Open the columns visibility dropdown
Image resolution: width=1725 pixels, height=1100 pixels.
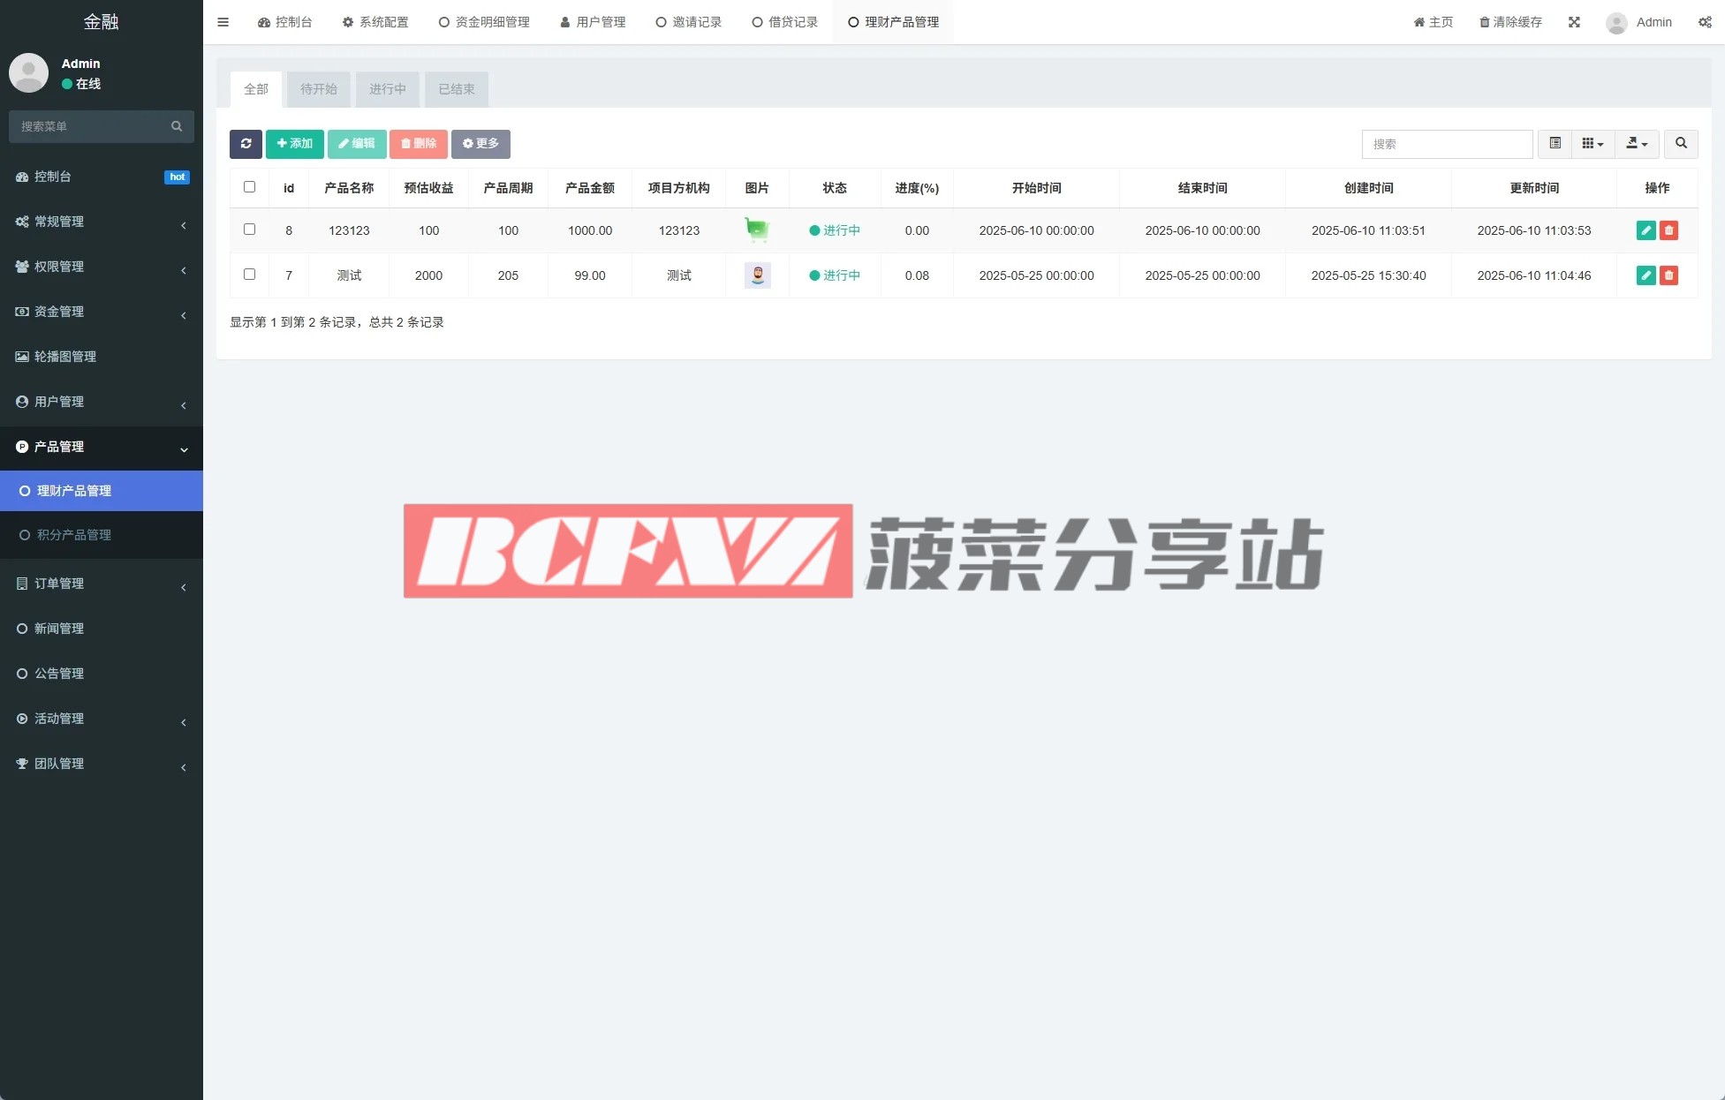[x=1593, y=144]
